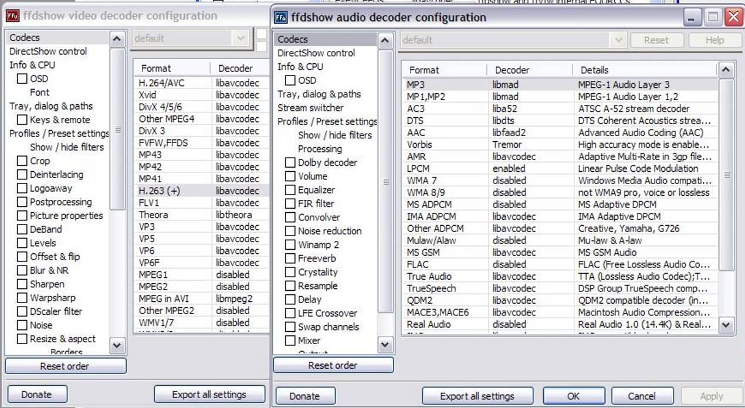Tick the Noise reduction checkbox
Screen dimensions: 745x408
click(x=290, y=231)
